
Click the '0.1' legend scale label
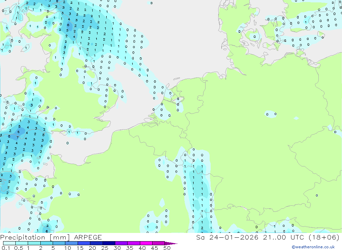pyautogui.click(x=6, y=248)
